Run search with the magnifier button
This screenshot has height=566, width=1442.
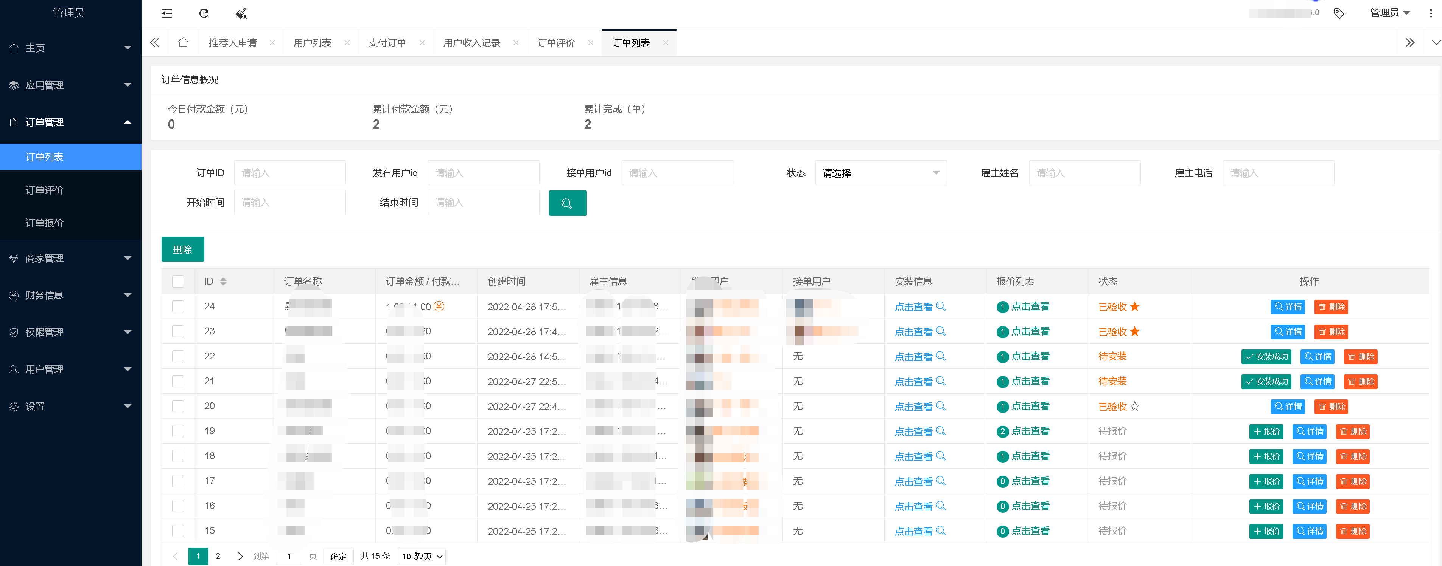point(568,203)
